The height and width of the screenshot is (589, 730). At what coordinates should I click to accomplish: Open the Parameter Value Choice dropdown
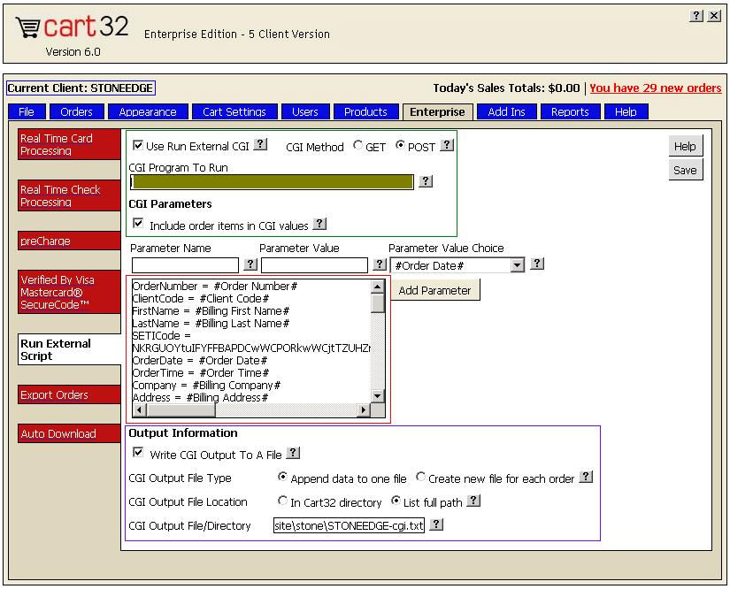tap(517, 265)
